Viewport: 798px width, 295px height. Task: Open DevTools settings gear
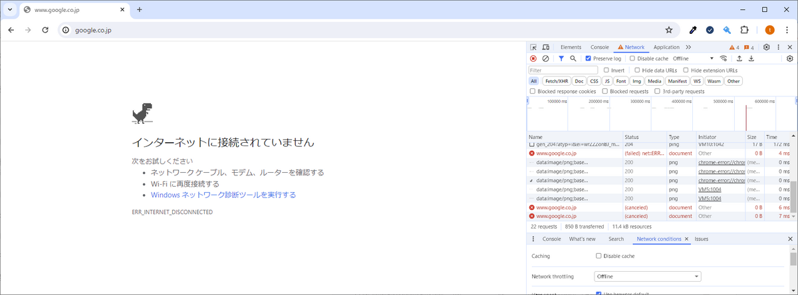click(x=767, y=47)
